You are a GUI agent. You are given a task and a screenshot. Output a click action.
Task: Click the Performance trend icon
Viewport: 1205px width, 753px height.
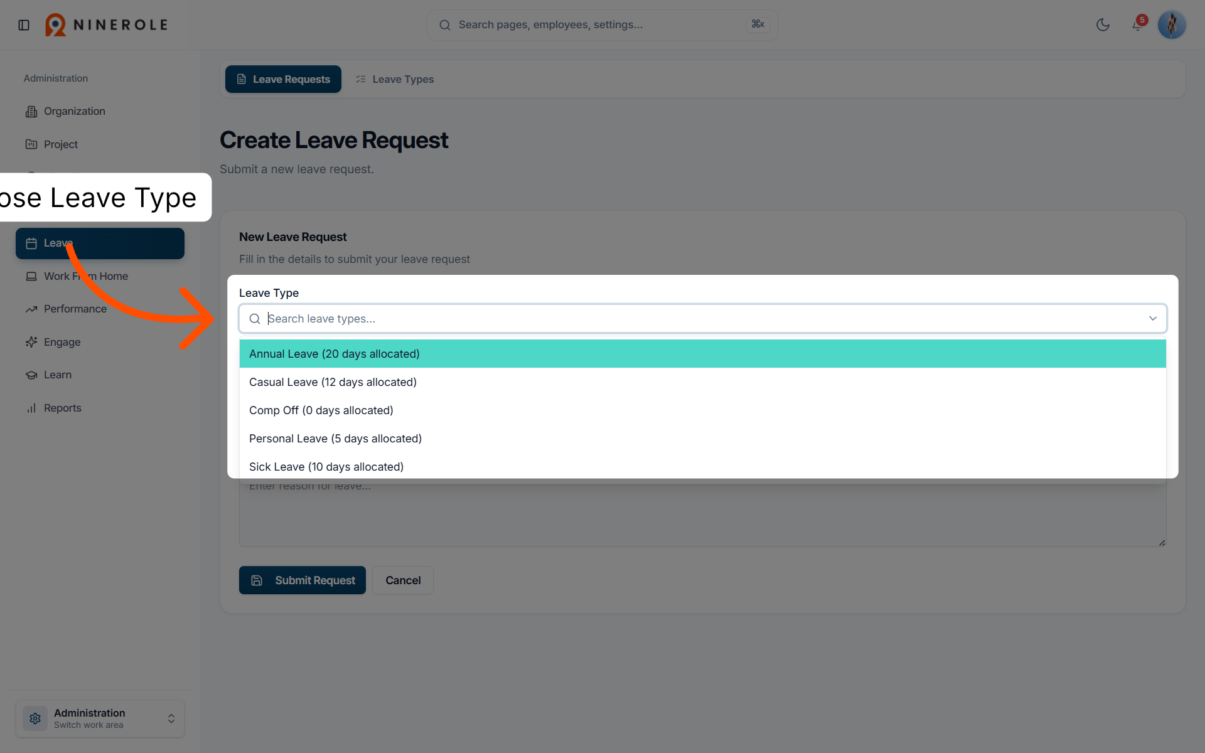pos(31,309)
